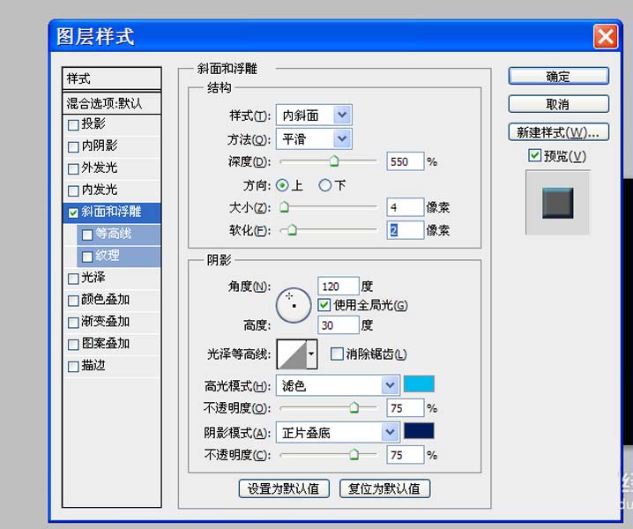633x529 pixels.
Task: Select the 纹理 sub-item label
Action: 107,255
